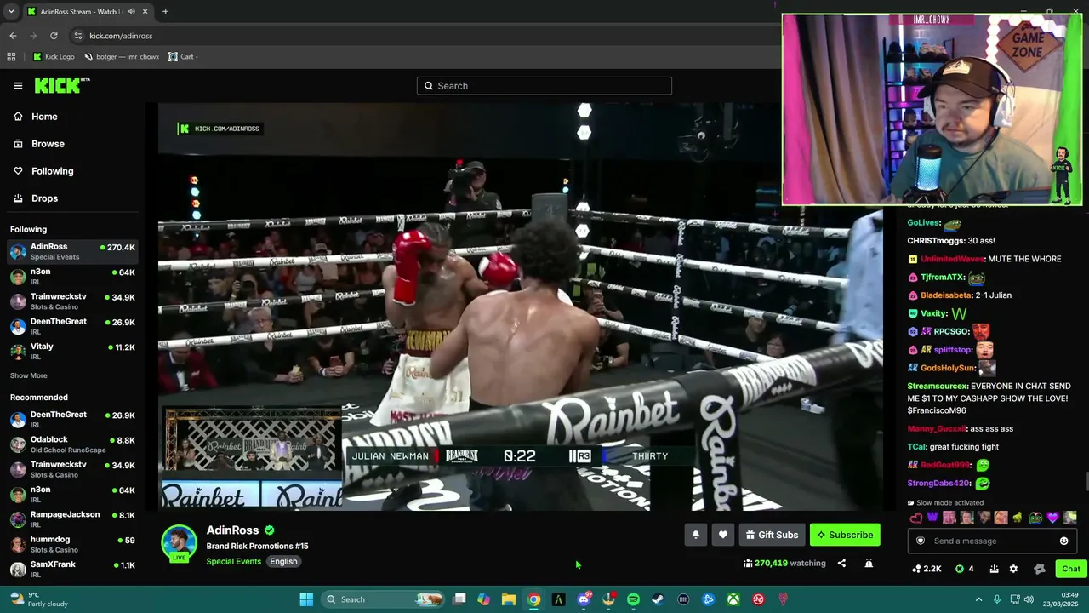
Task: Open Spotify from the taskbar
Action: coord(633,599)
